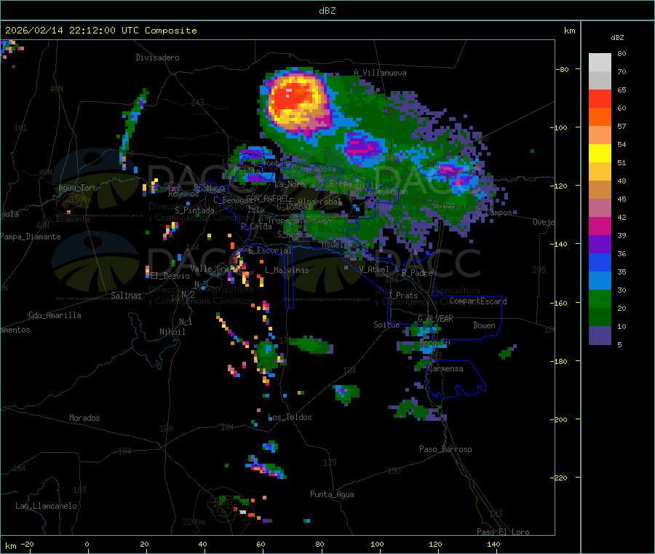
Task: Select the Pampa_Diamante label
Action: click(31, 237)
